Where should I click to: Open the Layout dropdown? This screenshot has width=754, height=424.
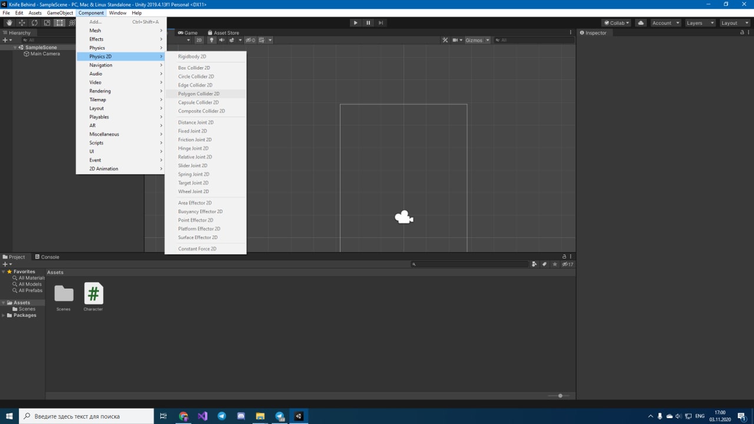(735, 23)
